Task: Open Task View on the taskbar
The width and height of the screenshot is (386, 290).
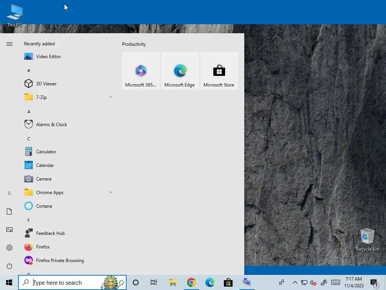Action: (x=154, y=282)
